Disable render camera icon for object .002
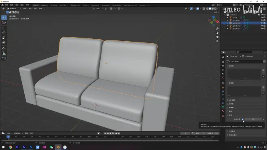 coord(265,23)
